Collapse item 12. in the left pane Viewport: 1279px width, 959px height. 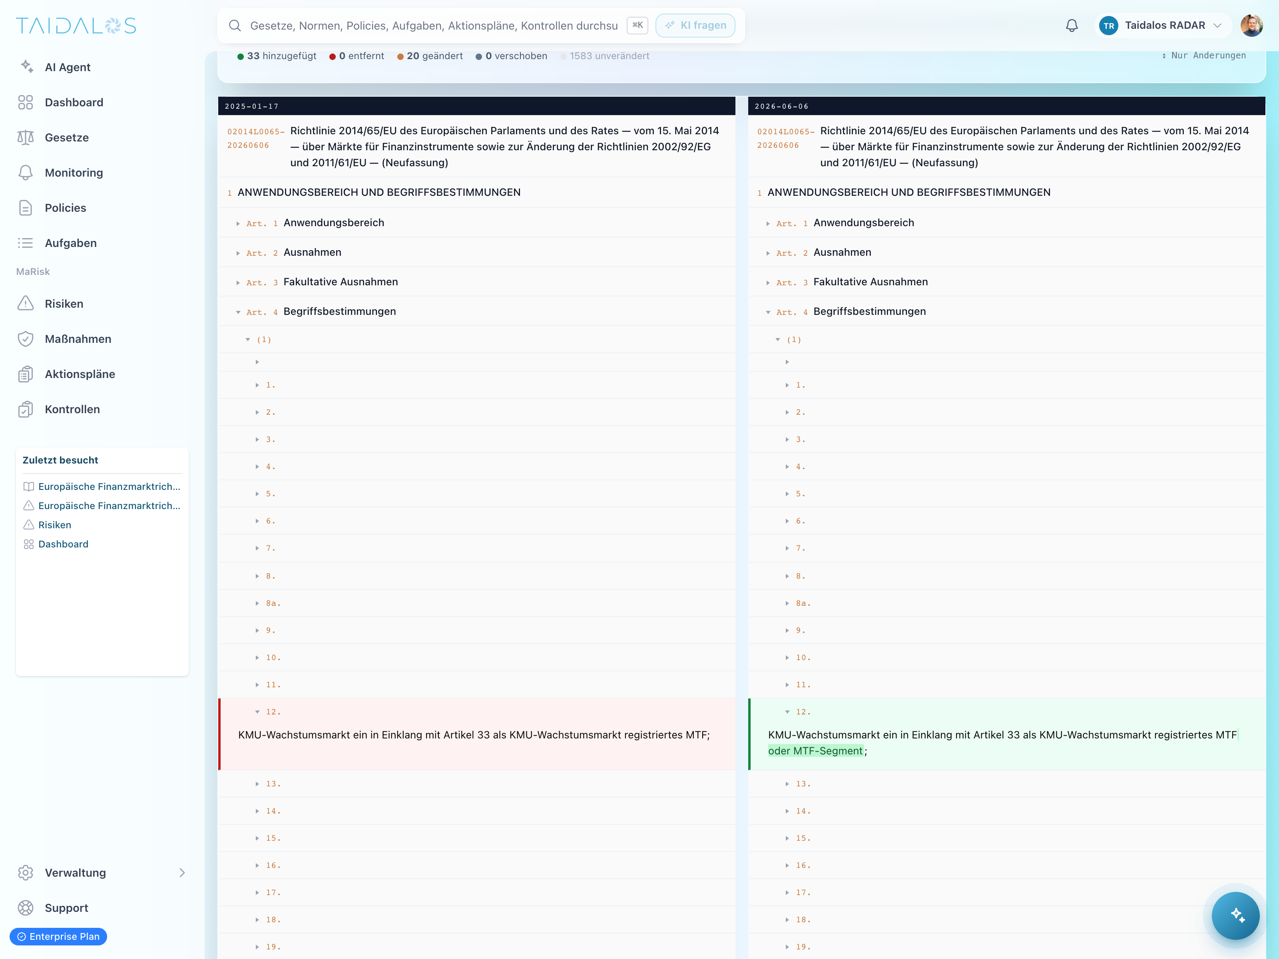click(257, 712)
